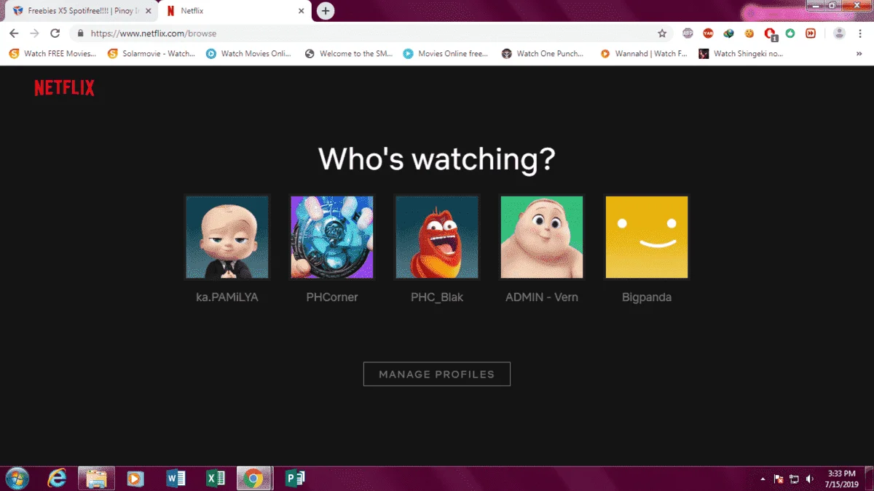Go forward to the next page

[x=34, y=33]
